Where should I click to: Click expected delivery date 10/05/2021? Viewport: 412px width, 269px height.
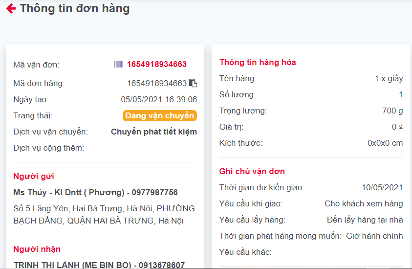coord(382,187)
